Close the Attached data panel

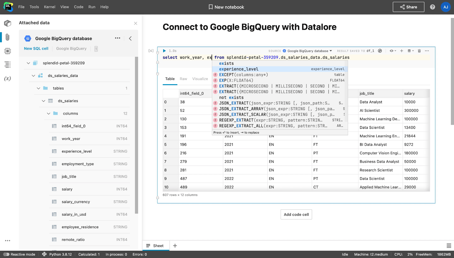pos(135,23)
